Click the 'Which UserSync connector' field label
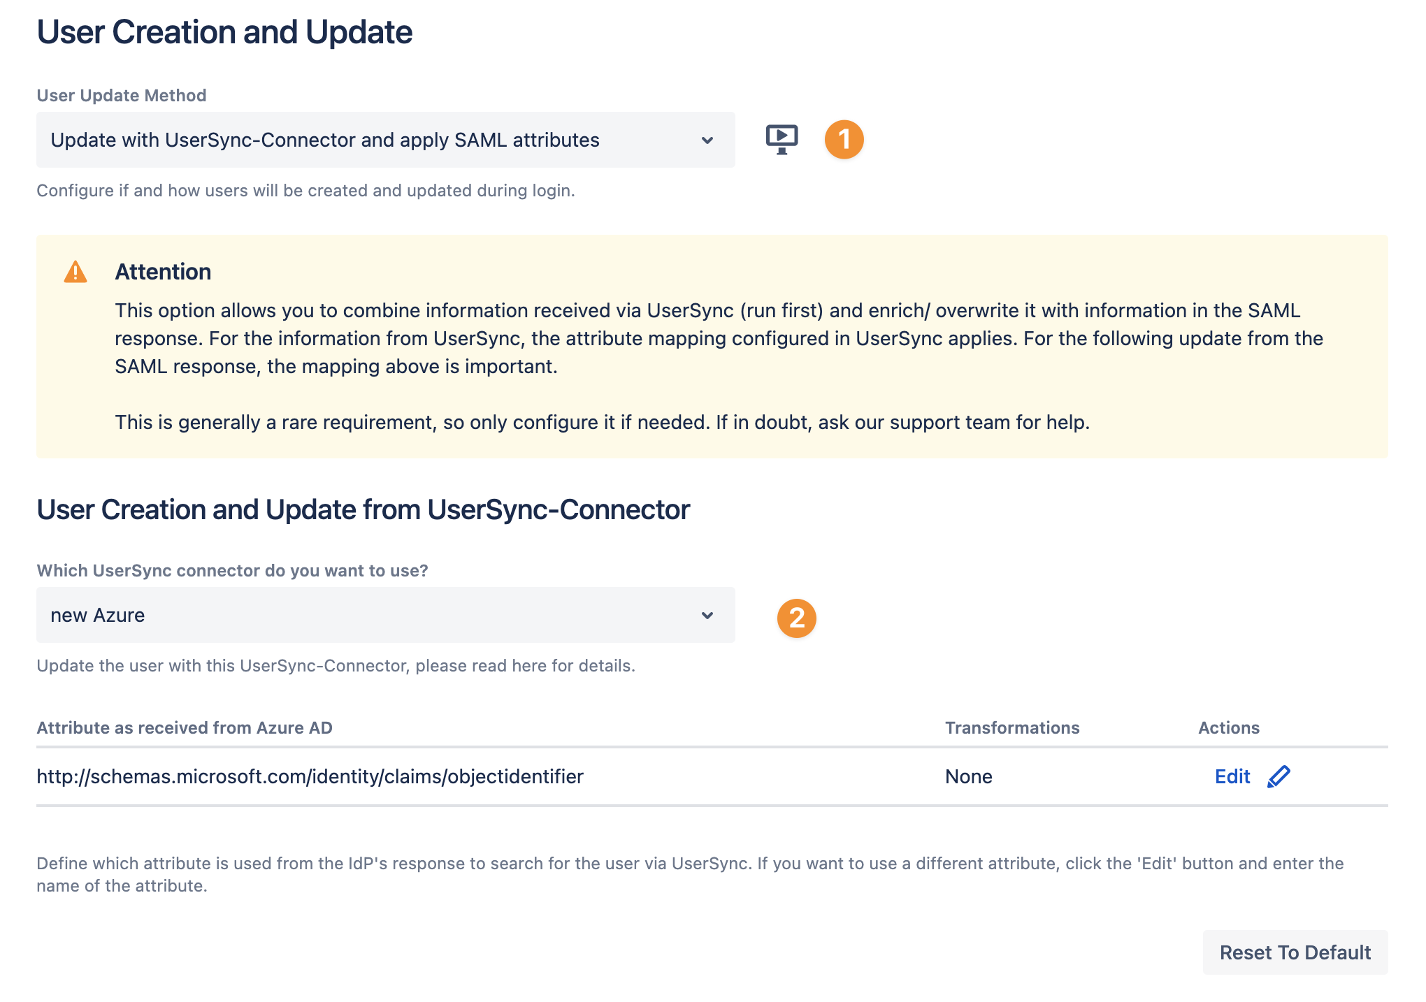 tap(232, 571)
